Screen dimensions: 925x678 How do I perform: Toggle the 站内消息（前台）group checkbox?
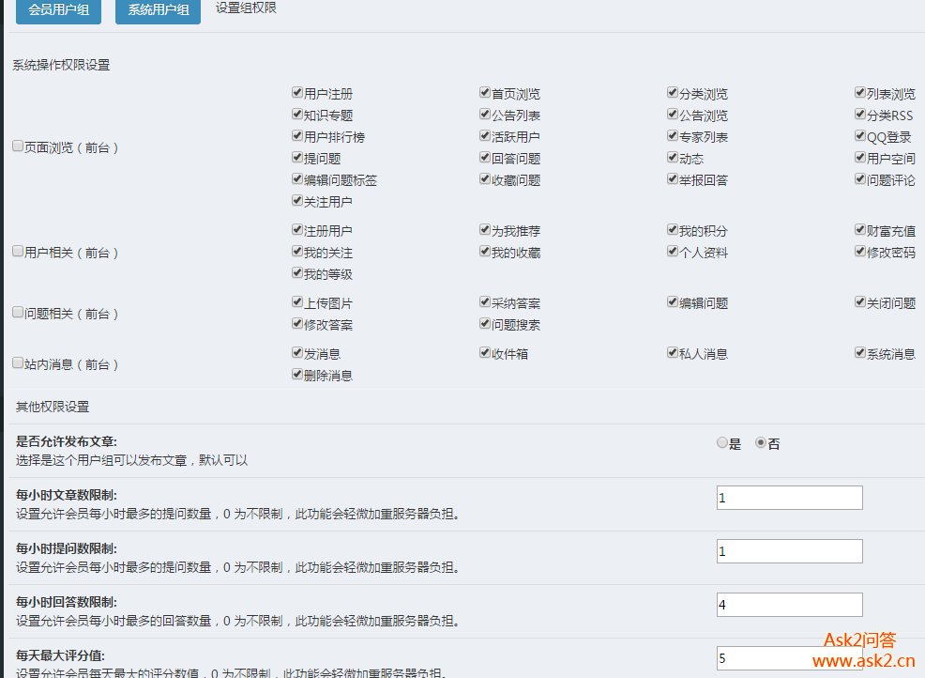tap(18, 363)
